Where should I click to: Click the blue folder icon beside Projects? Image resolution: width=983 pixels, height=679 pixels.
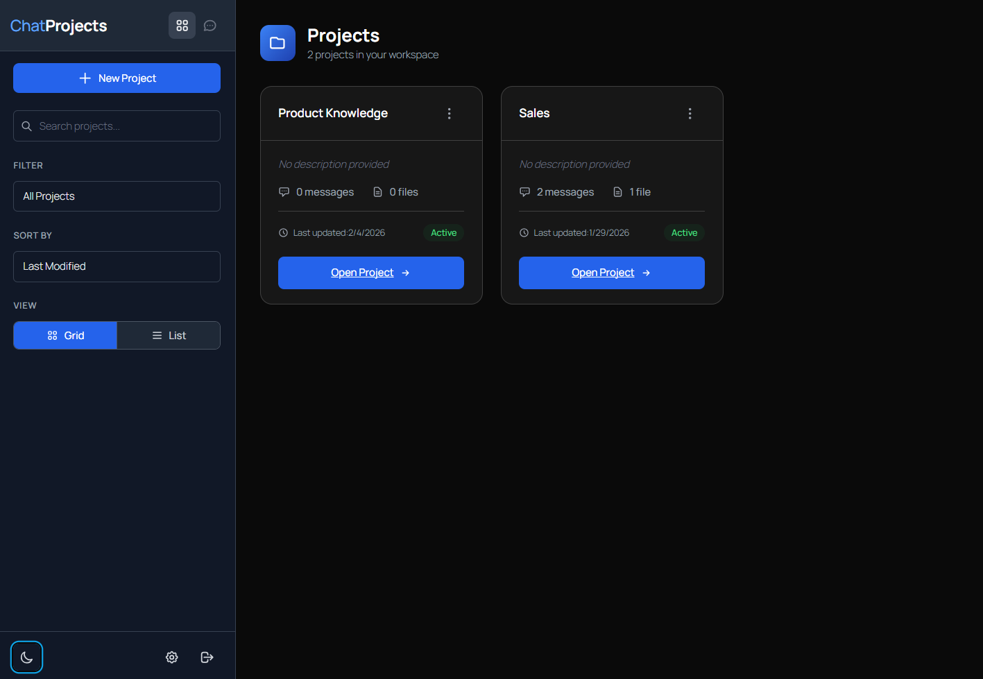click(x=277, y=43)
